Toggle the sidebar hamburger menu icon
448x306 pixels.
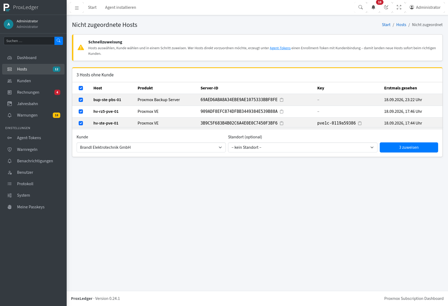(x=77, y=8)
